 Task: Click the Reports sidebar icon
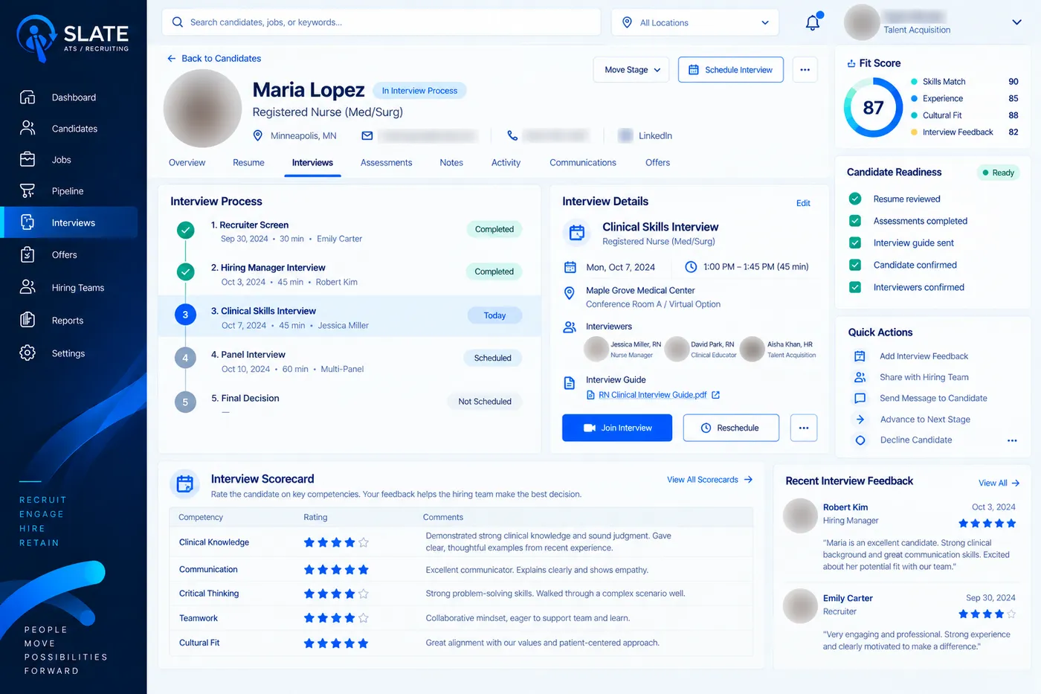28,320
